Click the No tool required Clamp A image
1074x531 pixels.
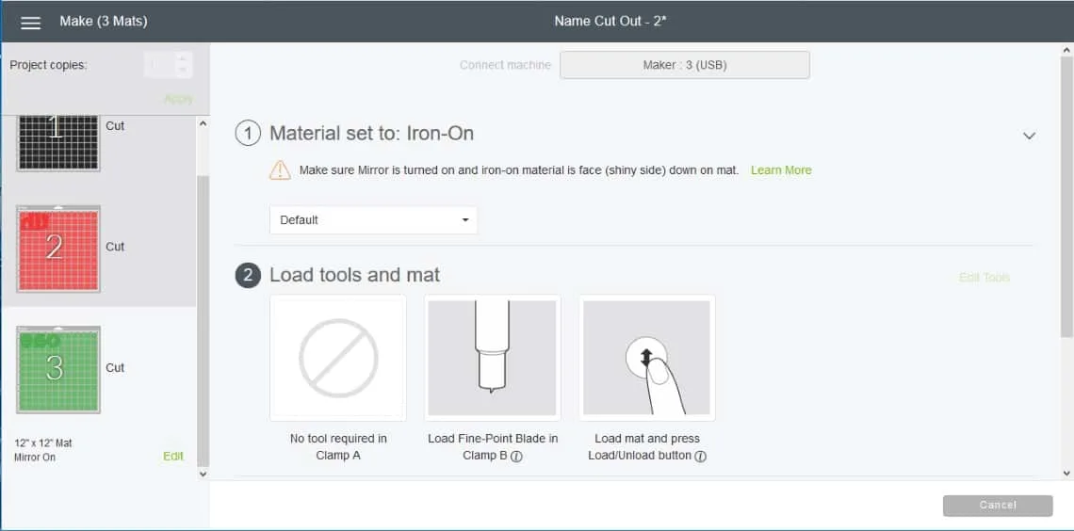[x=338, y=358]
